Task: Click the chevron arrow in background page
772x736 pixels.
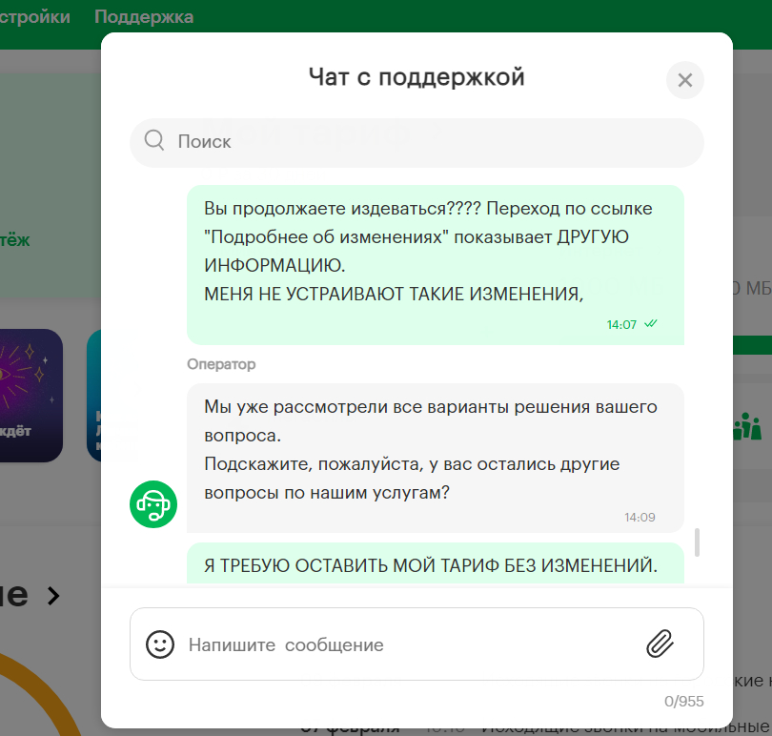Action: tap(53, 596)
